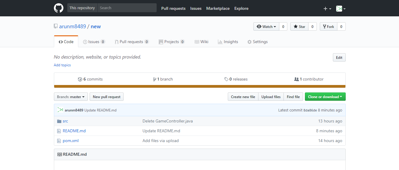
Task: Click the arunm8489 avatar in commit bar
Action: (x=60, y=110)
